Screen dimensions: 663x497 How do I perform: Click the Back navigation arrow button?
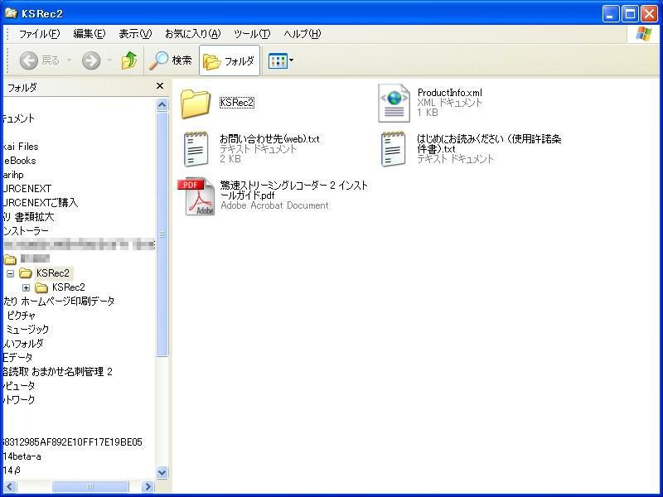[29, 60]
